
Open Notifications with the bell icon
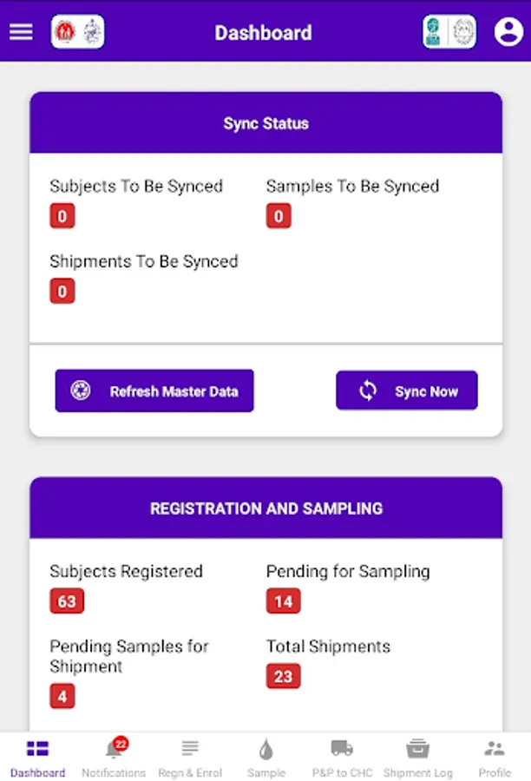pyautogui.click(x=114, y=749)
